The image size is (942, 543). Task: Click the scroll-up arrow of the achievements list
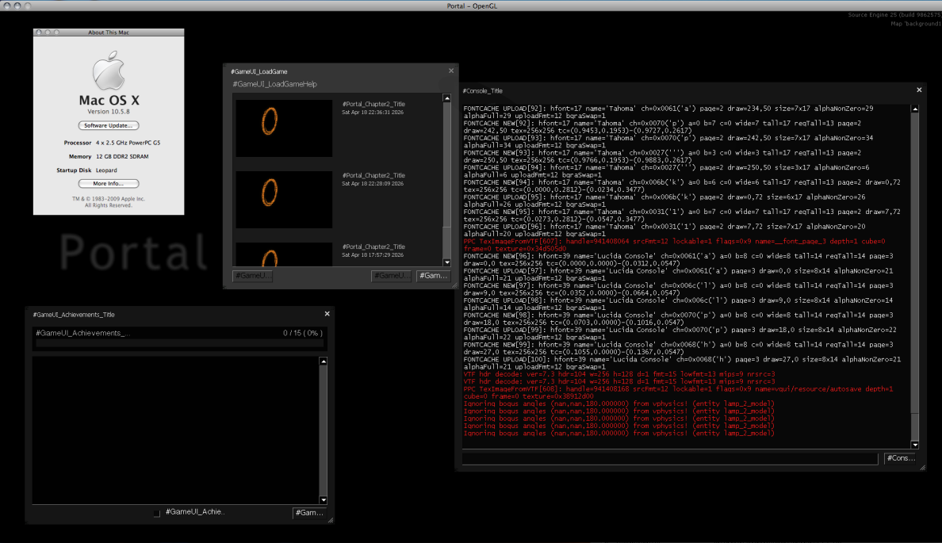324,361
